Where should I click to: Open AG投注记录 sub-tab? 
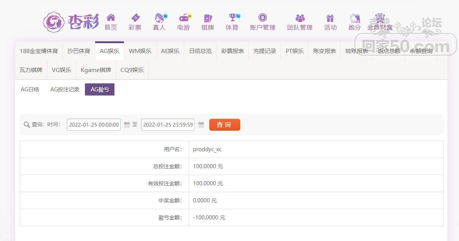[x=65, y=89]
